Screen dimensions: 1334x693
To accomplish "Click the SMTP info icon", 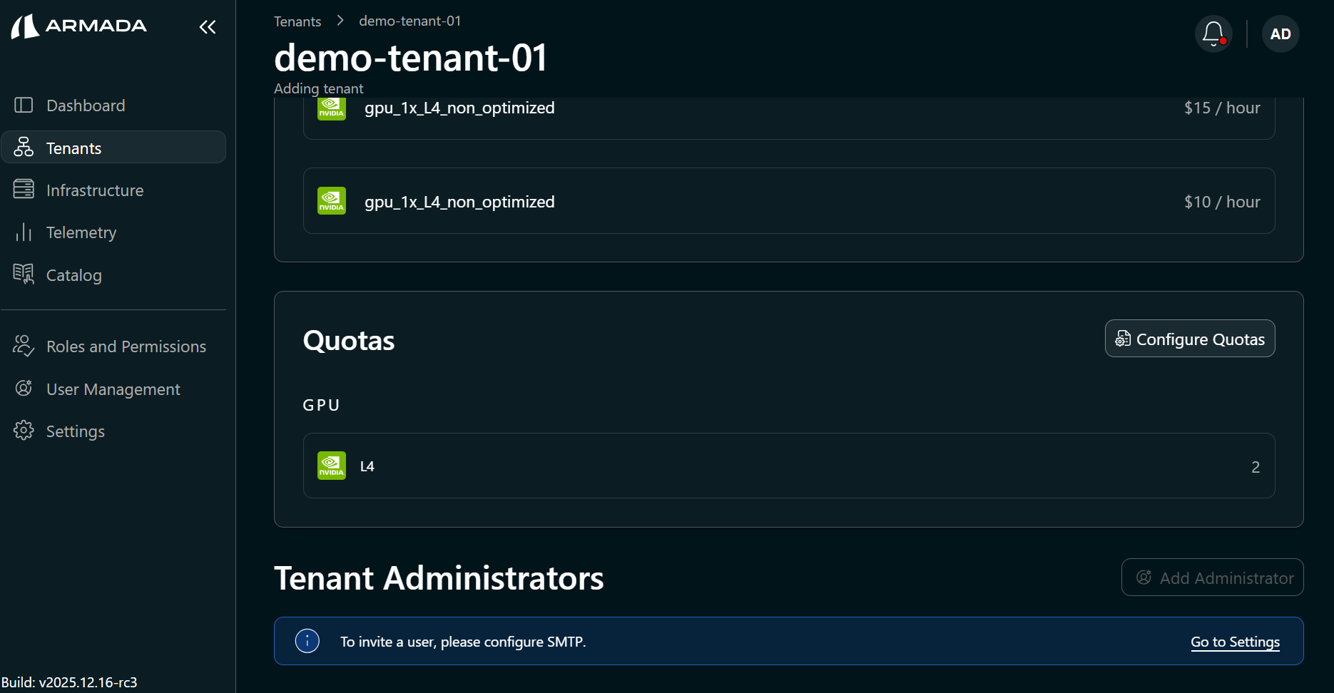I will pos(307,641).
